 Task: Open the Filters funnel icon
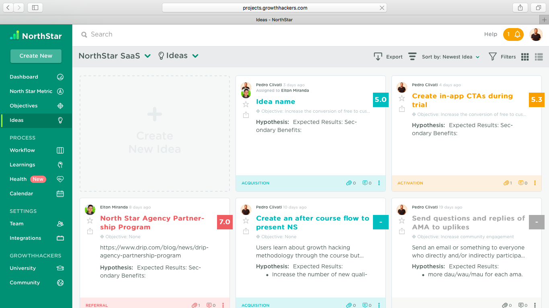492,57
